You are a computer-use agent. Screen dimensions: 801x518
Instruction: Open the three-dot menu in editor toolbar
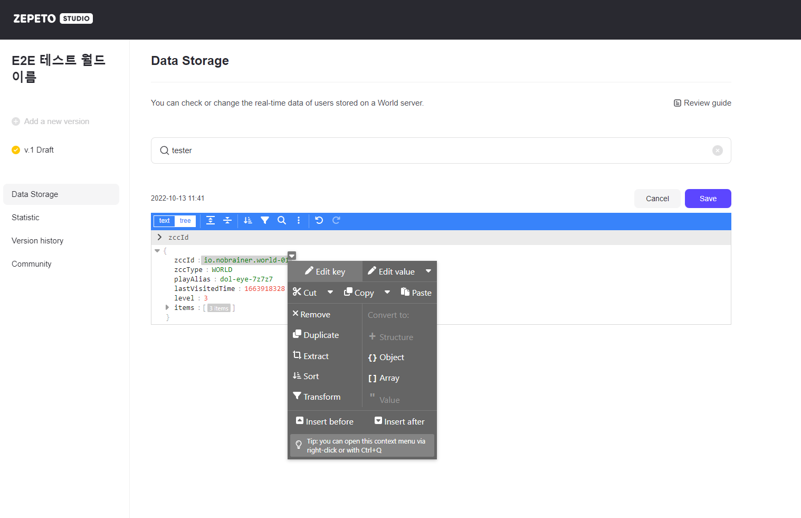(x=299, y=221)
